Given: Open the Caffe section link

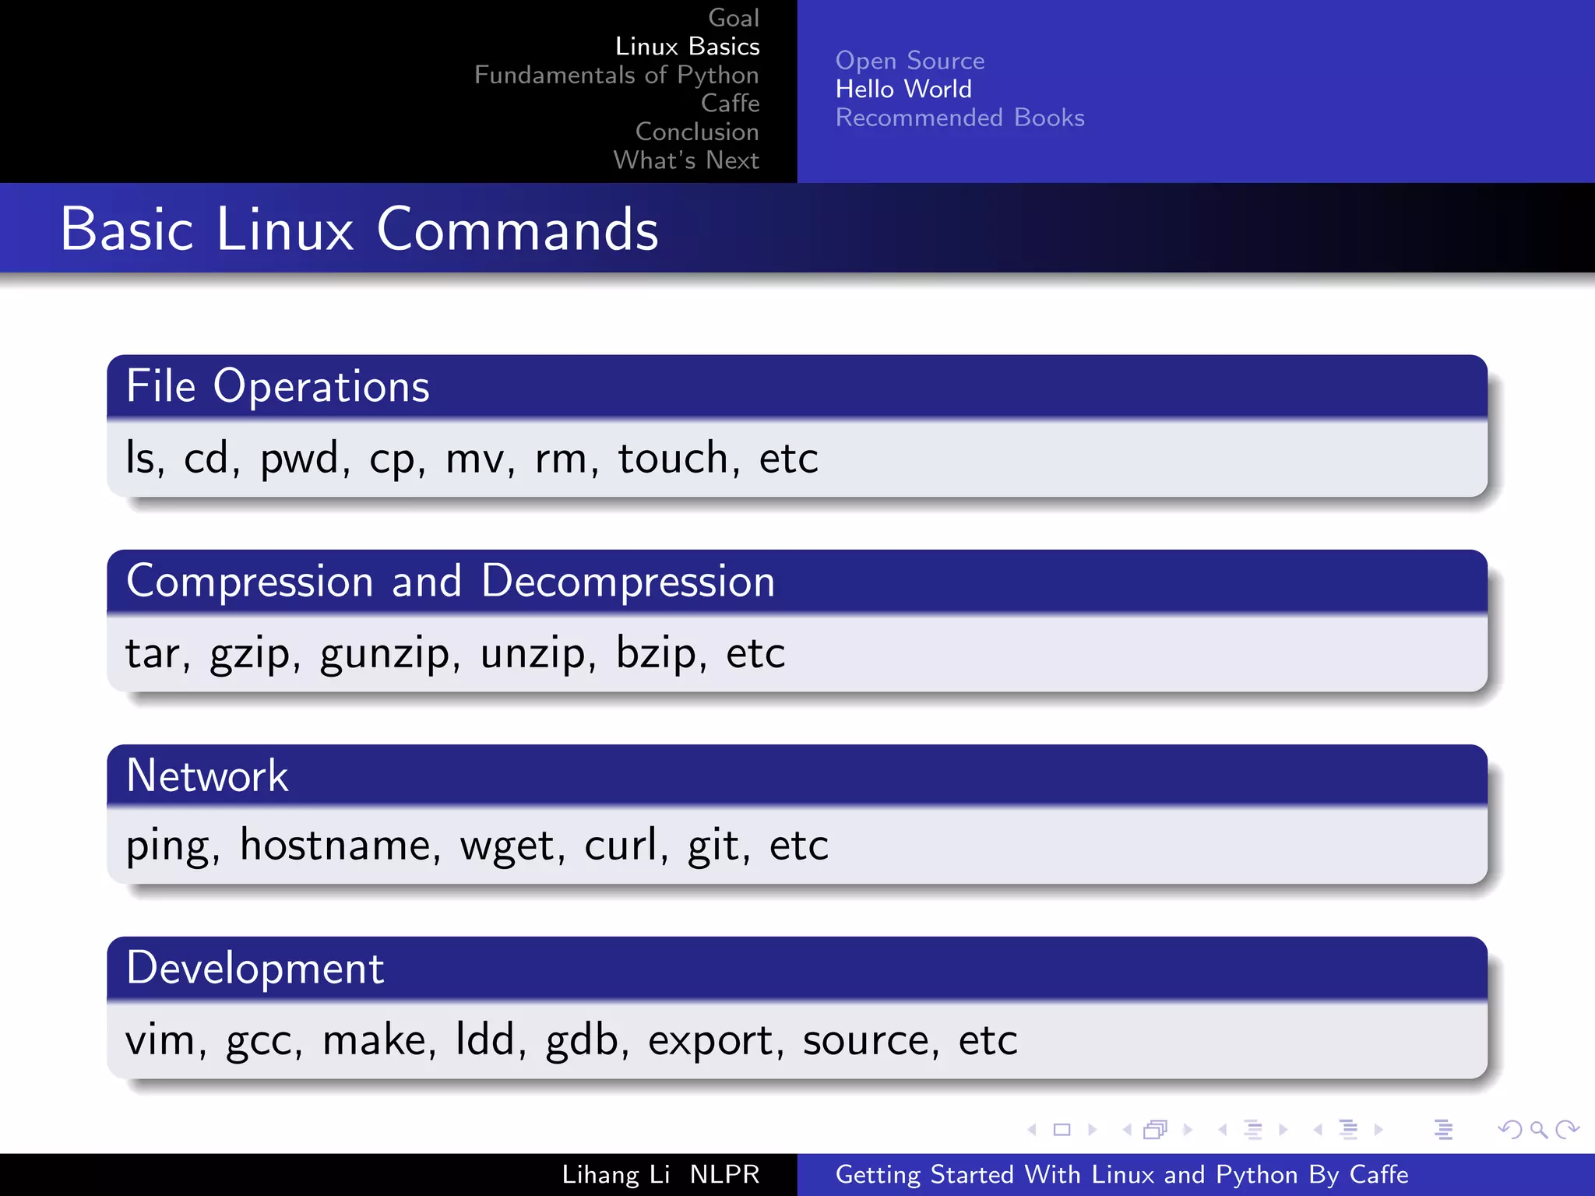Looking at the screenshot, I should pos(731,103).
